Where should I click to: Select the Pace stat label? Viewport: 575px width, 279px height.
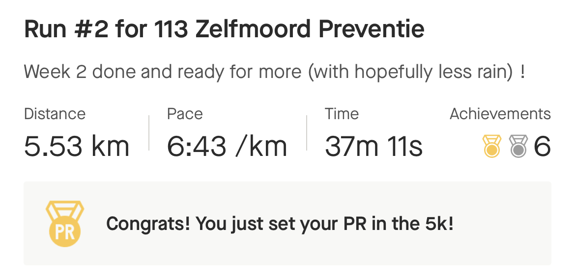tap(185, 114)
